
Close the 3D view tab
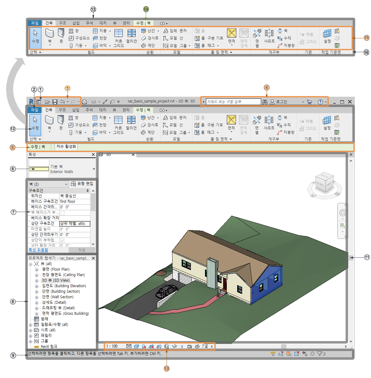[133, 155]
